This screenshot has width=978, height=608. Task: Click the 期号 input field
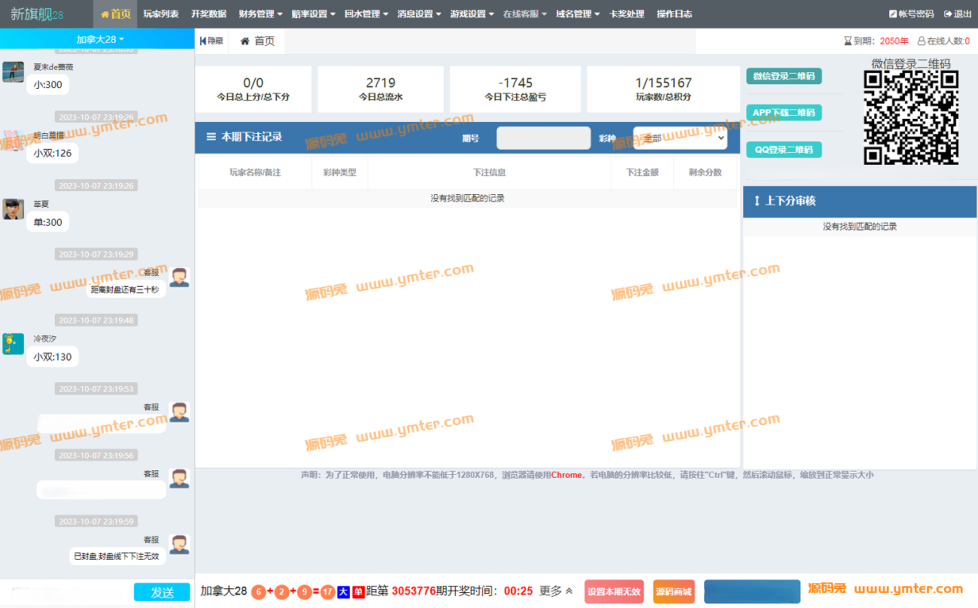pos(543,138)
